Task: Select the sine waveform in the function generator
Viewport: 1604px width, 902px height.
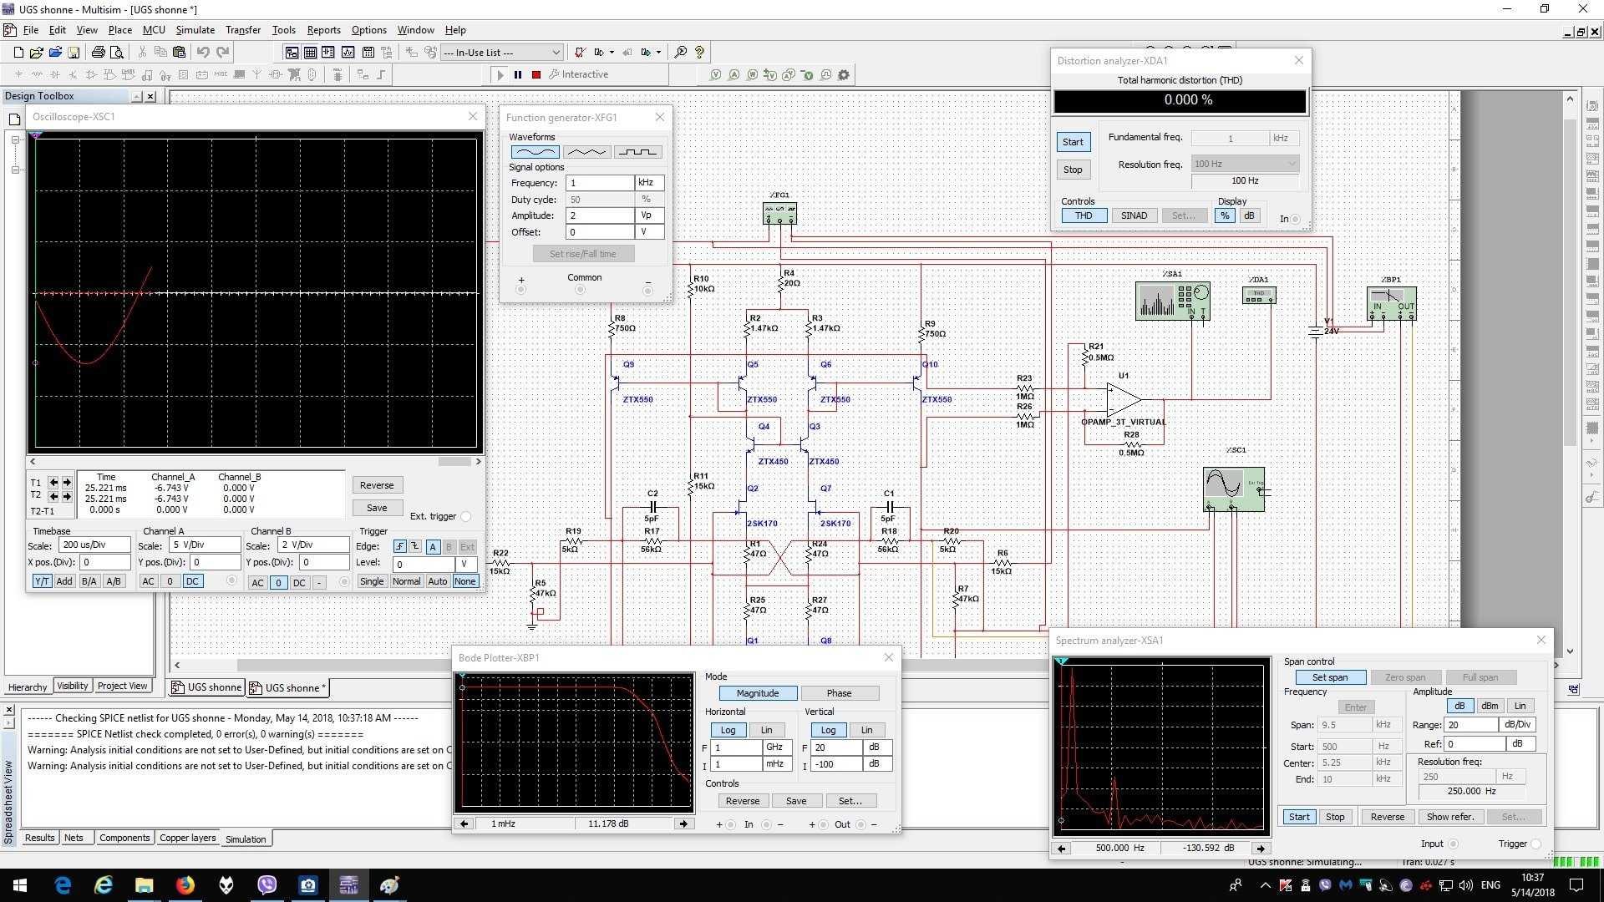Action: tap(535, 152)
